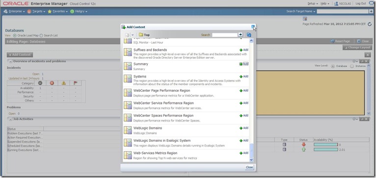The image size is (376, 178).
Task: Click Add link for Summary region
Action: click(x=245, y=64)
